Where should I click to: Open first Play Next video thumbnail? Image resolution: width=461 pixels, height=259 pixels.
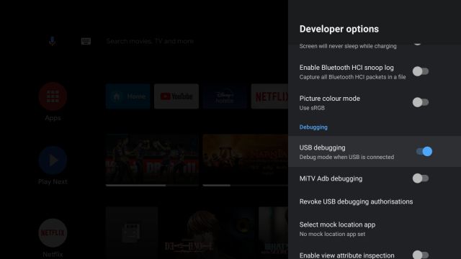152,160
